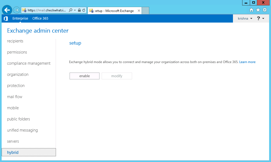
Task: Select the hybrid section
Action: click(x=29, y=152)
